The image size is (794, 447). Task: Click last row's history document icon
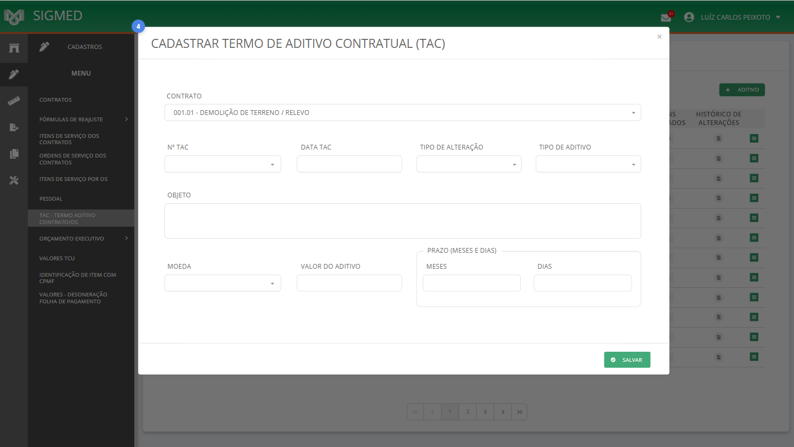click(x=719, y=357)
